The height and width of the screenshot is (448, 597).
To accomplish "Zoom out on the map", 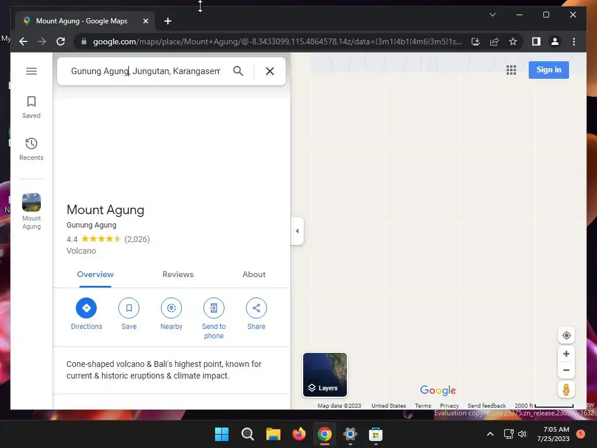I will (x=566, y=370).
